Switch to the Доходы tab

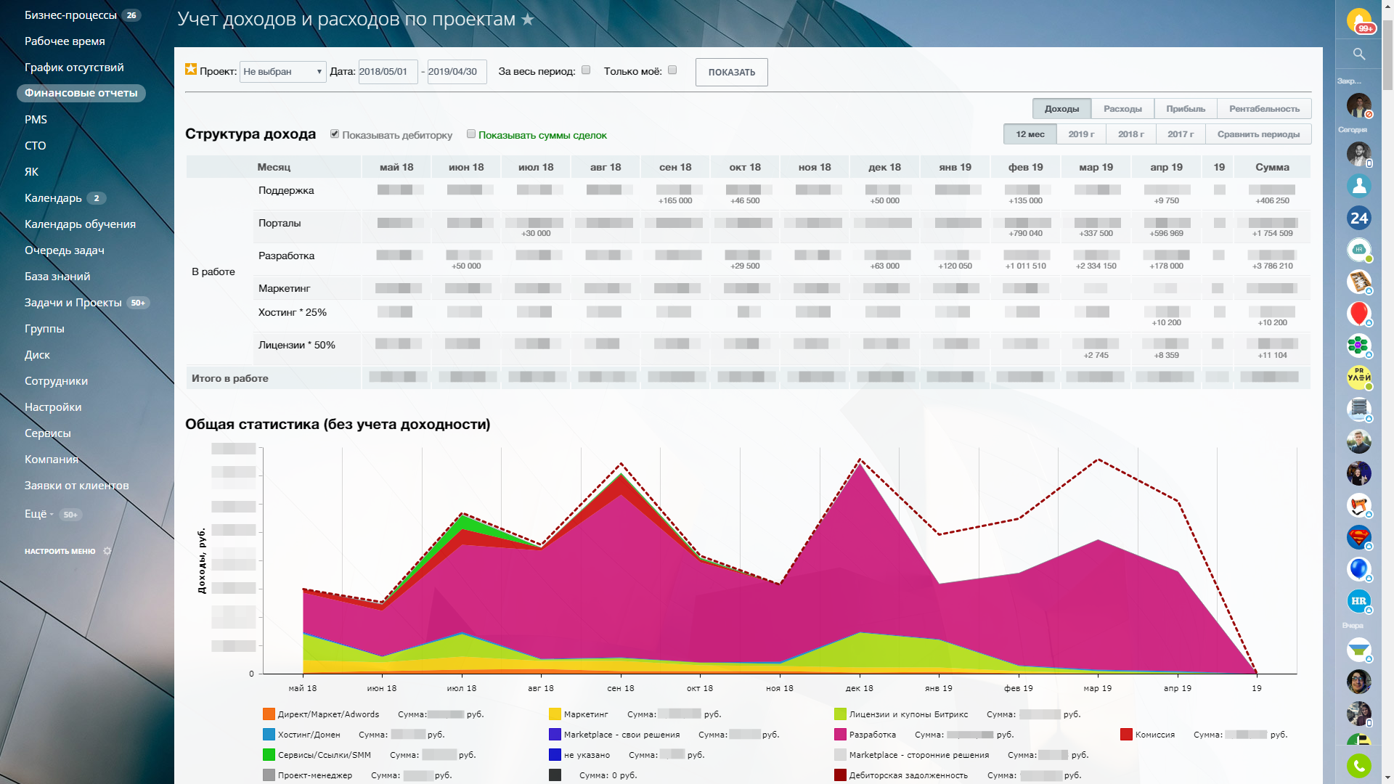point(1061,109)
